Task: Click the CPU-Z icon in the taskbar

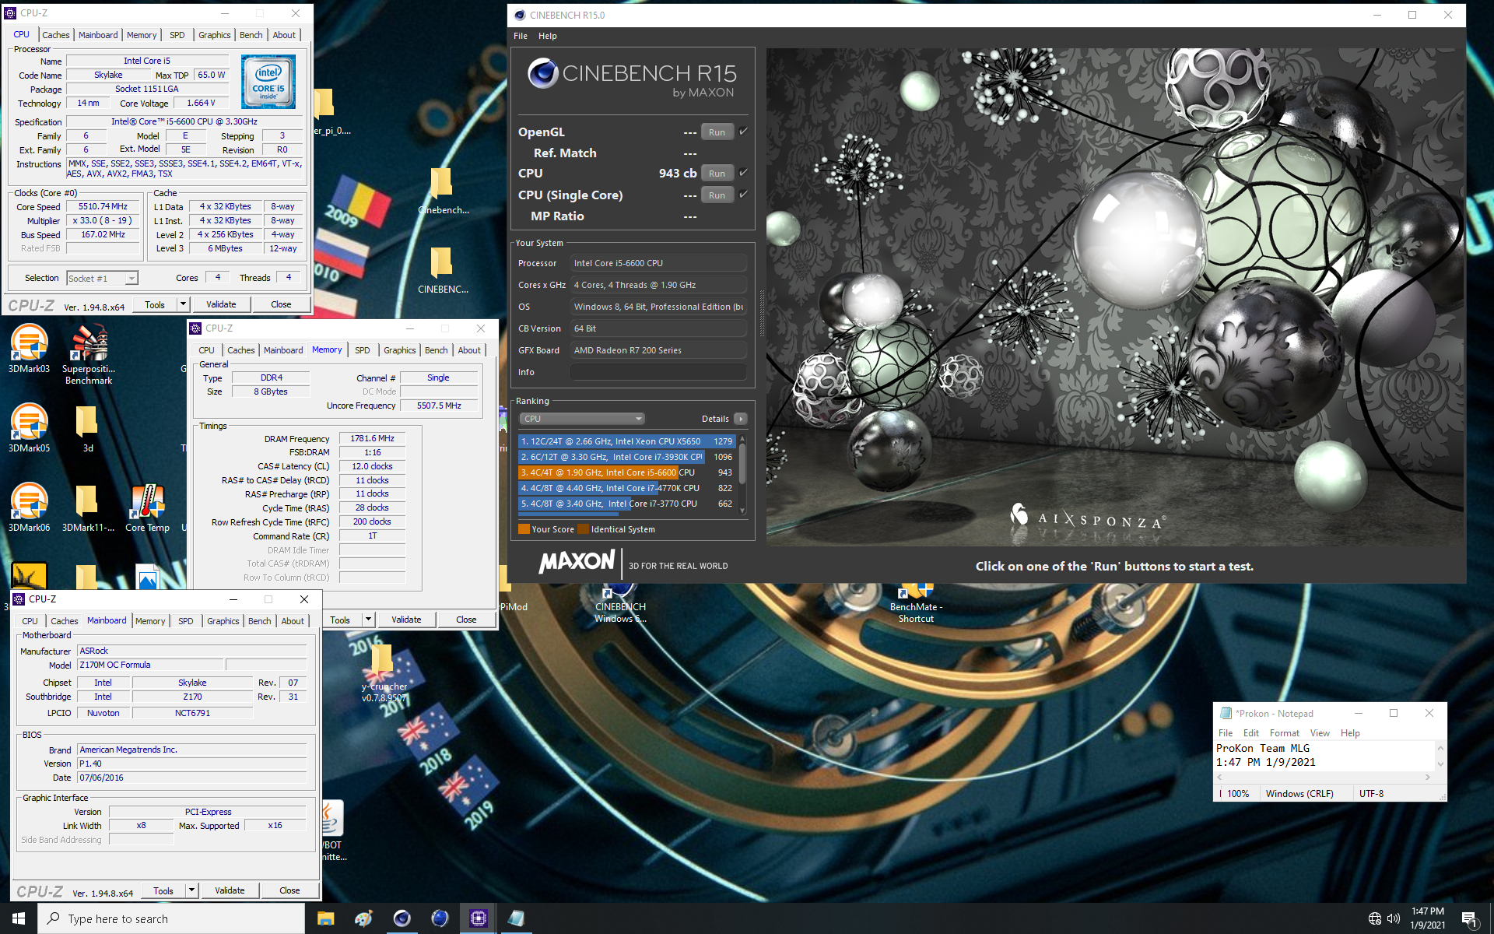Action: point(478,918)
